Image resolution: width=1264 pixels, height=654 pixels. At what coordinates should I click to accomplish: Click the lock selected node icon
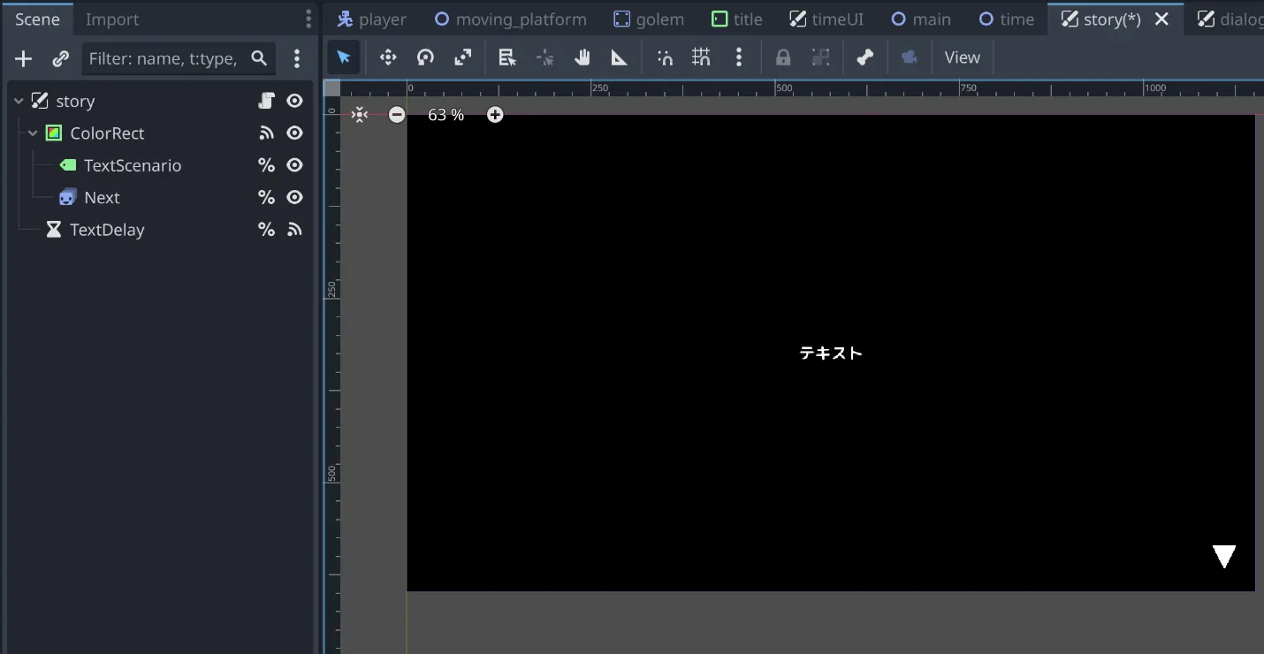[783, 57]
